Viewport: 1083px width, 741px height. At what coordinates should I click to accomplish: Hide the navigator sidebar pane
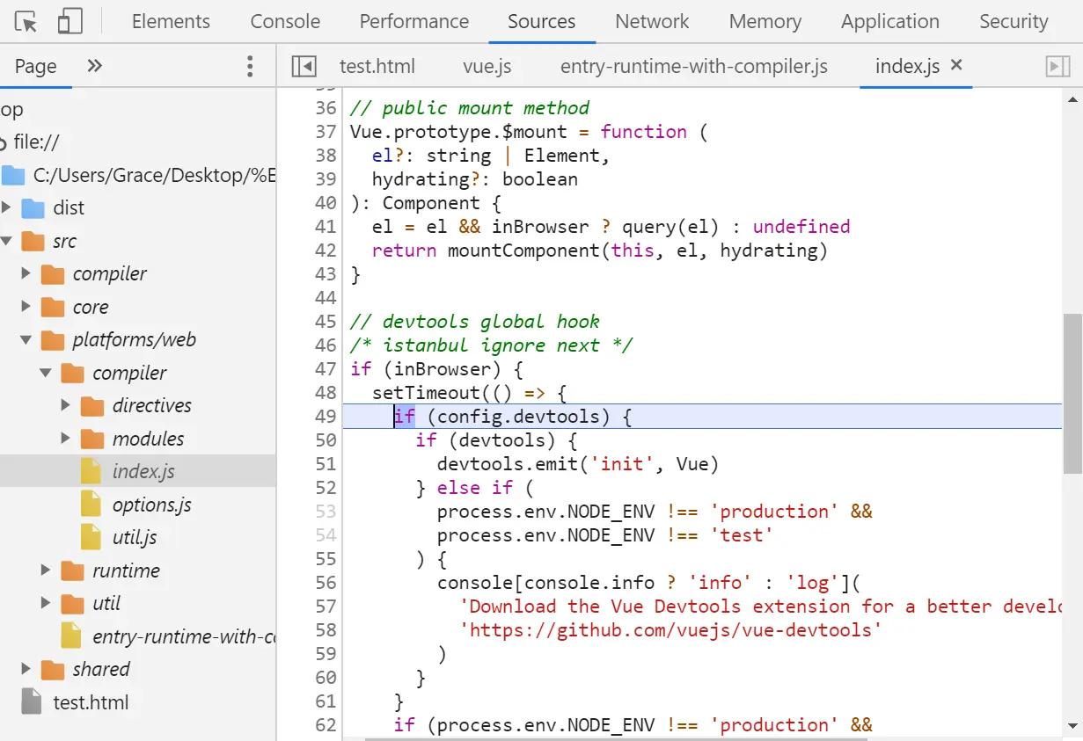click(x=304, y=66)
